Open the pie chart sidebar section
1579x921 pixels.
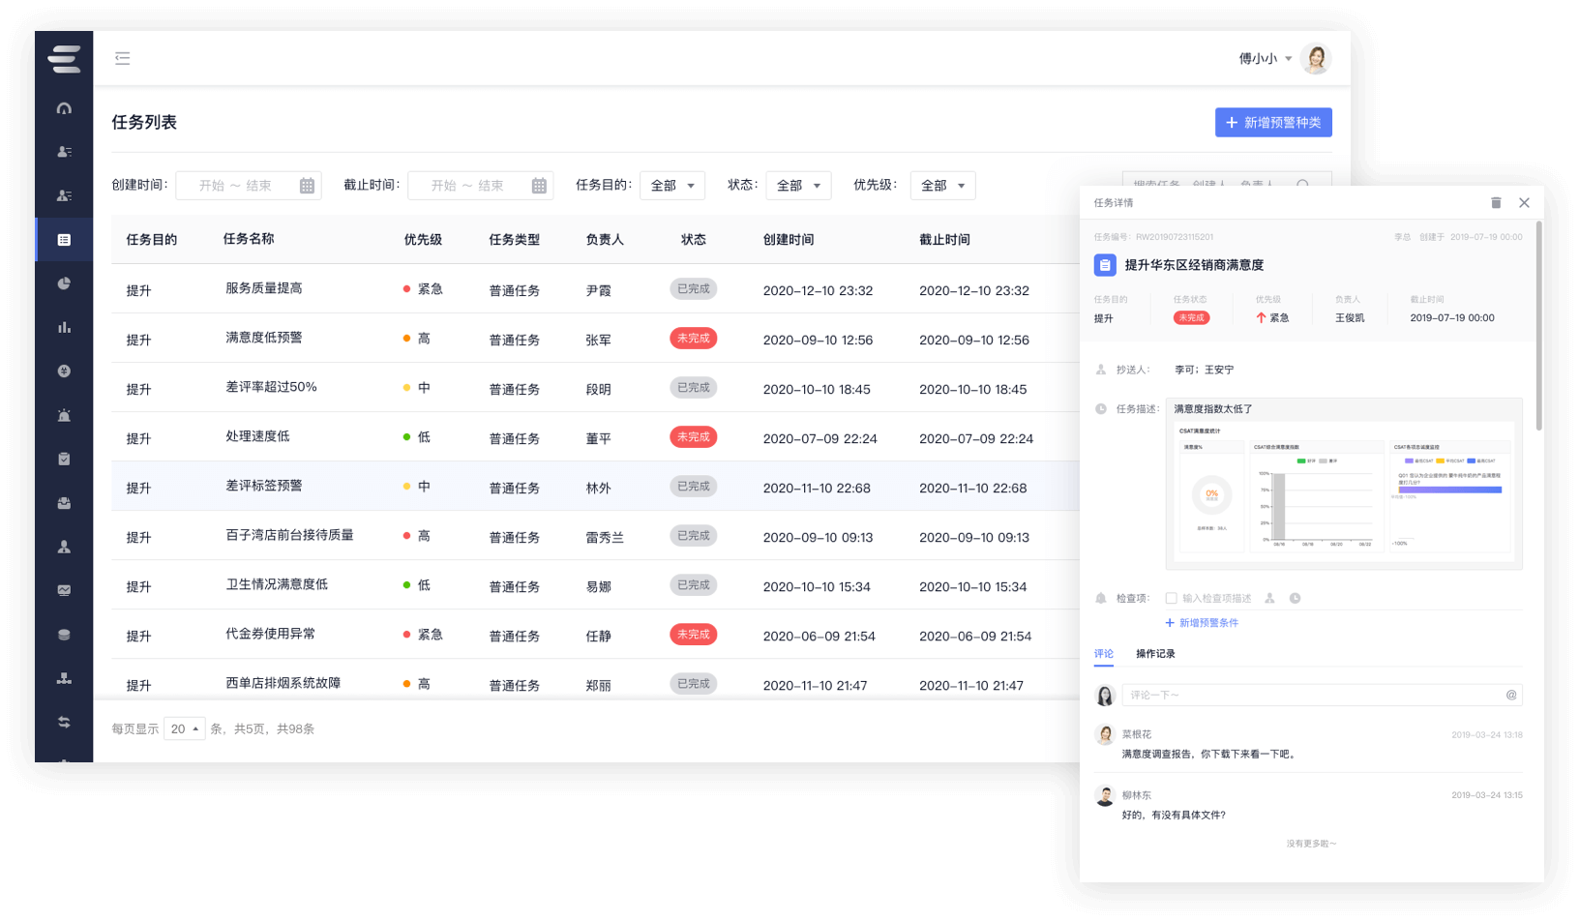click(x=64, y=283)
